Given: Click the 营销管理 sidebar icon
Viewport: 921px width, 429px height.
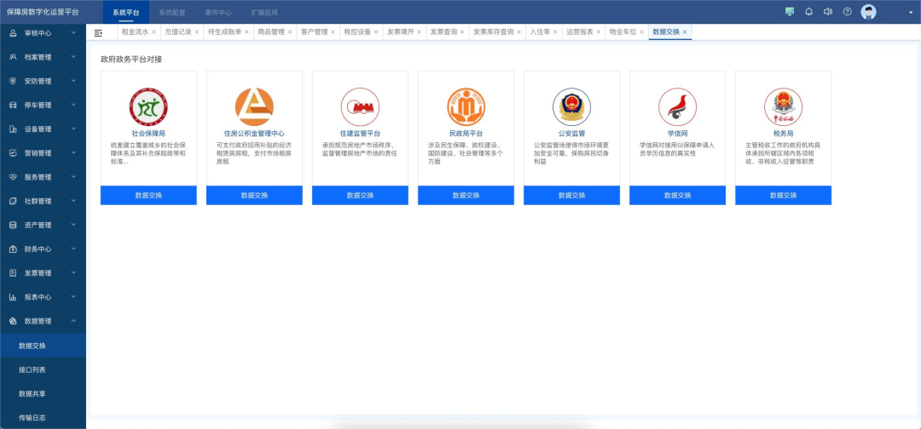Looking at the screenshot, I should tap(13, 153).
